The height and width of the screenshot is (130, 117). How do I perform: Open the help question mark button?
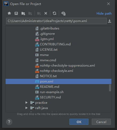tap(9, 122)
